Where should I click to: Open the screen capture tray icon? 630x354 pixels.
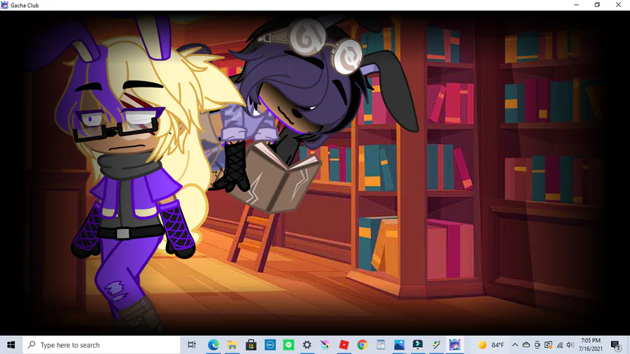(x=548, y=345)
